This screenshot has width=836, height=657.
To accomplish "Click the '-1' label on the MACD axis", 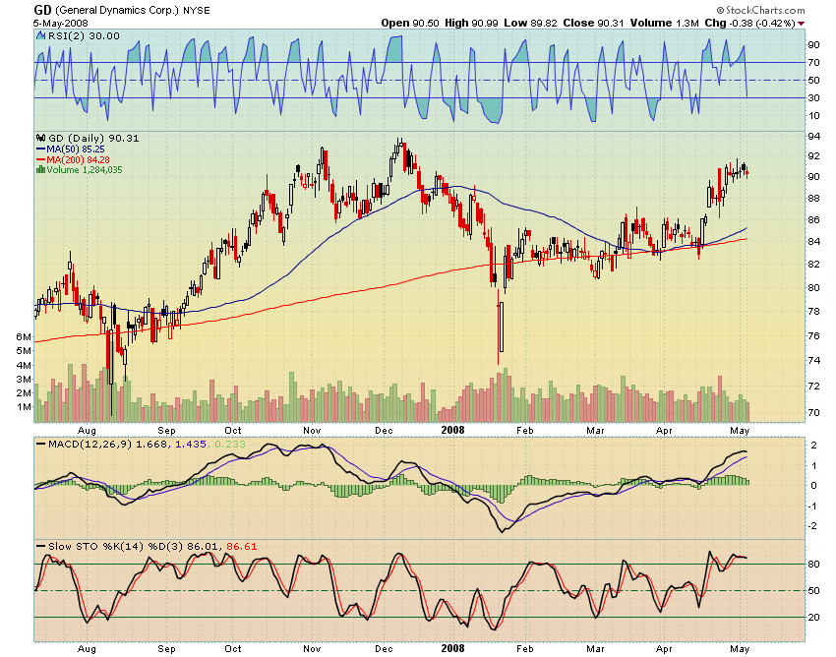I will [813, 507].
